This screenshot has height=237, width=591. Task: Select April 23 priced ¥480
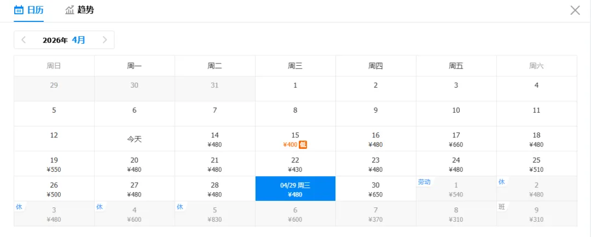(x=376, y=164)
